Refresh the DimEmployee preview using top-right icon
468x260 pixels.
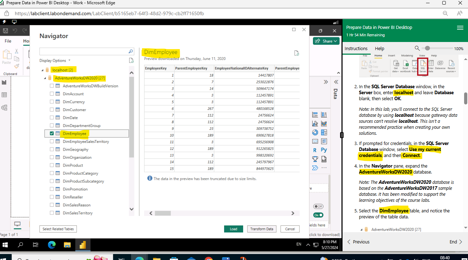pyautogui.click(x=297, y=53)
